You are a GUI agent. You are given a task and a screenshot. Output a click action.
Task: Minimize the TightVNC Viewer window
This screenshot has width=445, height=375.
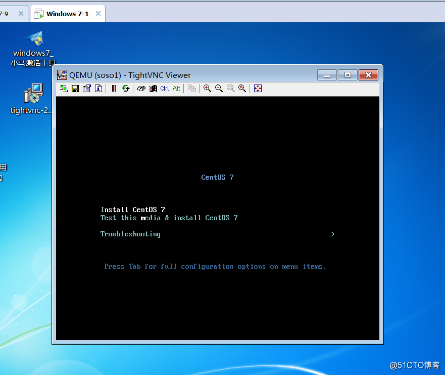click(x=327, y=75)
